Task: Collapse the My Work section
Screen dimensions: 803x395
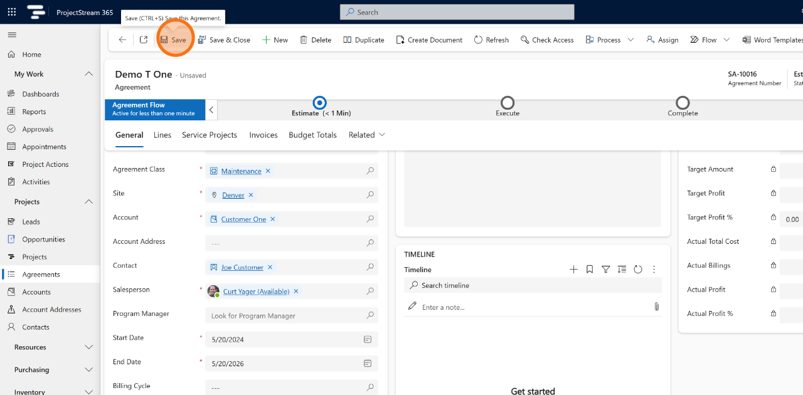Action: tap(88, 74)
